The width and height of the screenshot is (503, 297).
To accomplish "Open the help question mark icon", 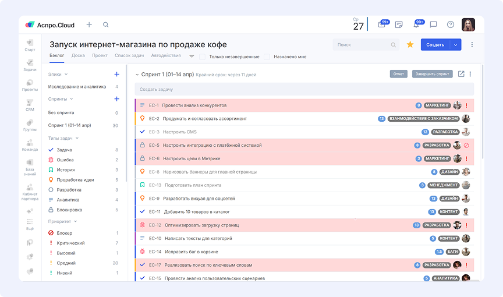I will click(450, 25).
